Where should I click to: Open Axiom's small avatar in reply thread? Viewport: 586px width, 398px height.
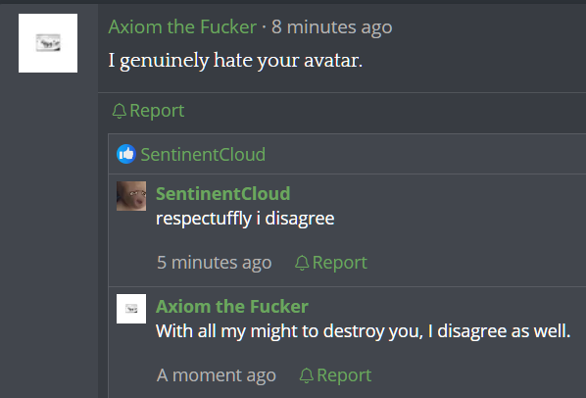[131, 309]
